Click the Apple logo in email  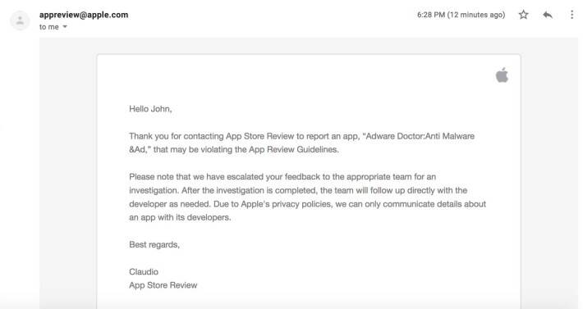502,75
